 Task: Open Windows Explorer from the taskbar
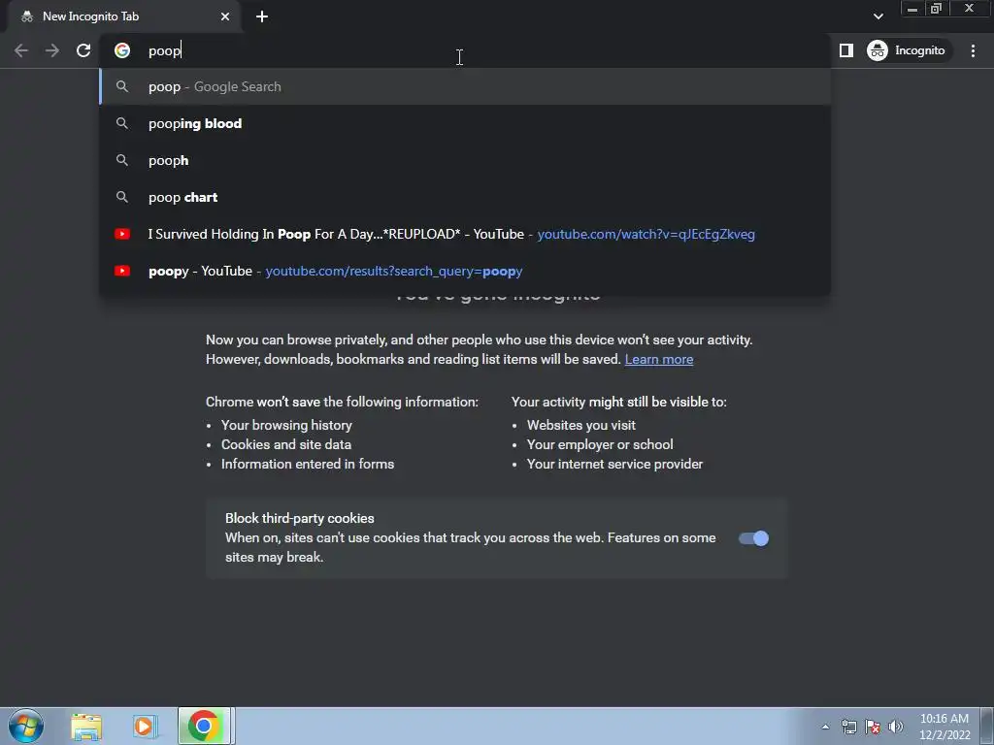coord(86,727)
